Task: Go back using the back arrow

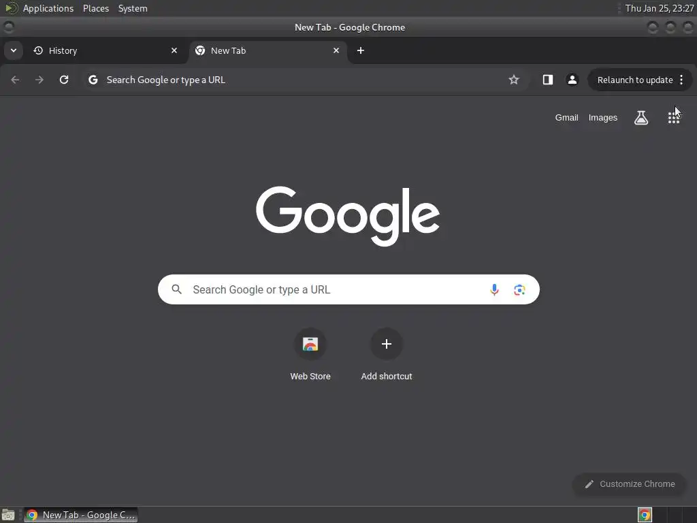Action: (15, 80)
